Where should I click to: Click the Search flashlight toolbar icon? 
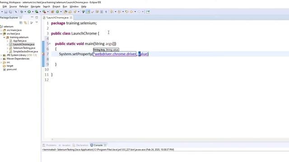[75, 12]
